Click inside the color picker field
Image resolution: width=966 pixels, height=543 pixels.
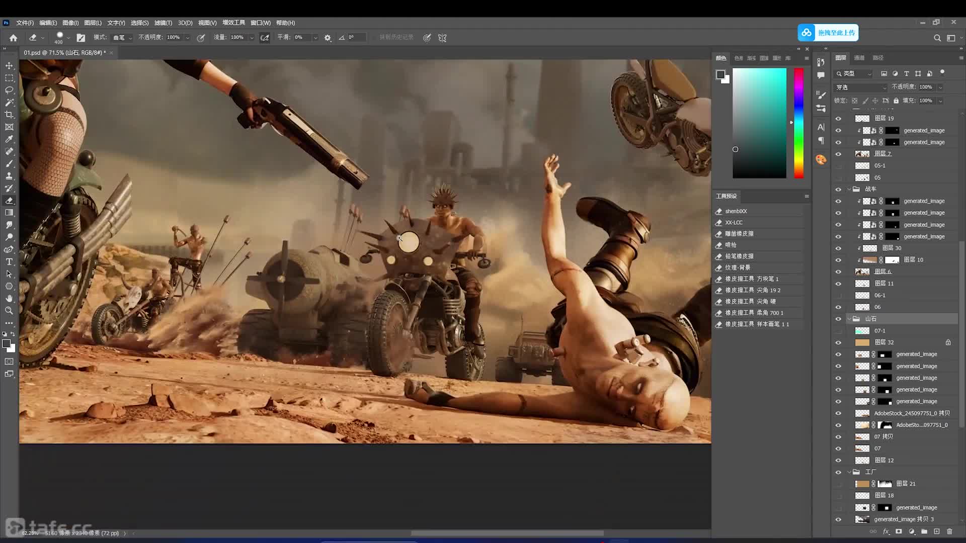click(x=759, y=123)
